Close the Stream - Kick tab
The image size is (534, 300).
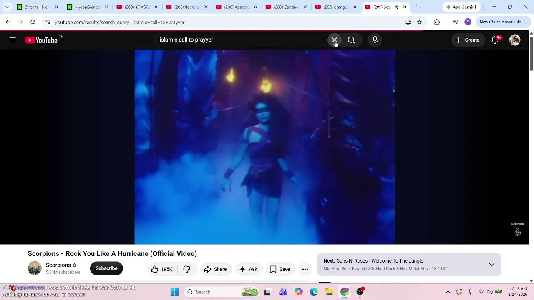(x=56, y=7)
